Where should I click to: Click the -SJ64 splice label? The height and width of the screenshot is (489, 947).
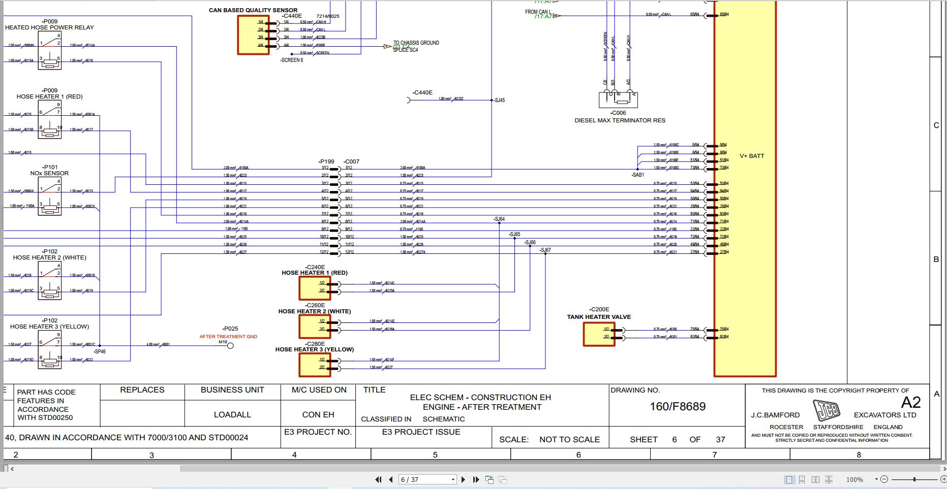point(499,219)
